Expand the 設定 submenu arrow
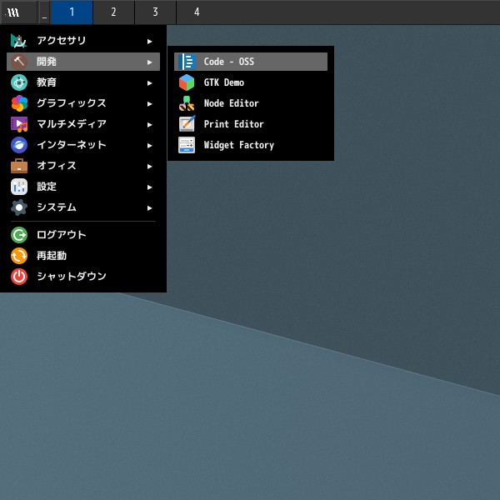The width and height of the screenshot is (500, 500). (150, 187)
